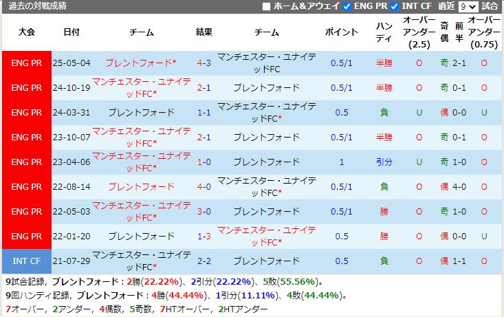The width and height of the screenshot is (504, 317).
Task: Click handicap value 1 on 23-04-06 row
Action: [x=341, y=162]
